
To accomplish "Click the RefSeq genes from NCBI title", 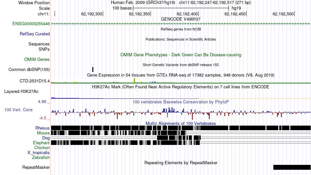I will coord(181,29).
